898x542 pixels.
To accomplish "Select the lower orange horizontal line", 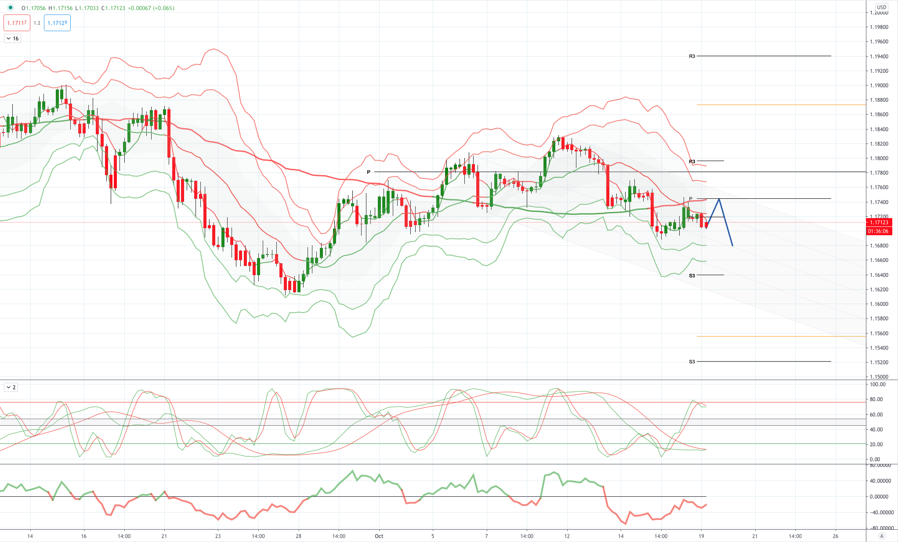I will 781,336.
